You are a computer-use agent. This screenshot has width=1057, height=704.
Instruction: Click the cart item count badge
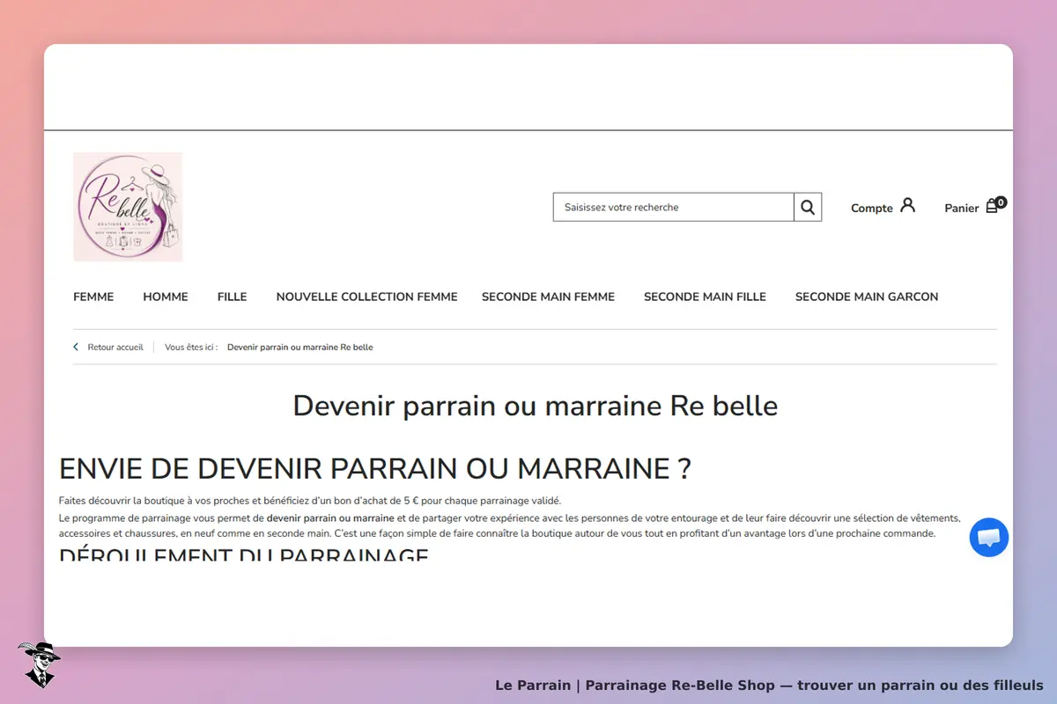[x=1001, y=202]
